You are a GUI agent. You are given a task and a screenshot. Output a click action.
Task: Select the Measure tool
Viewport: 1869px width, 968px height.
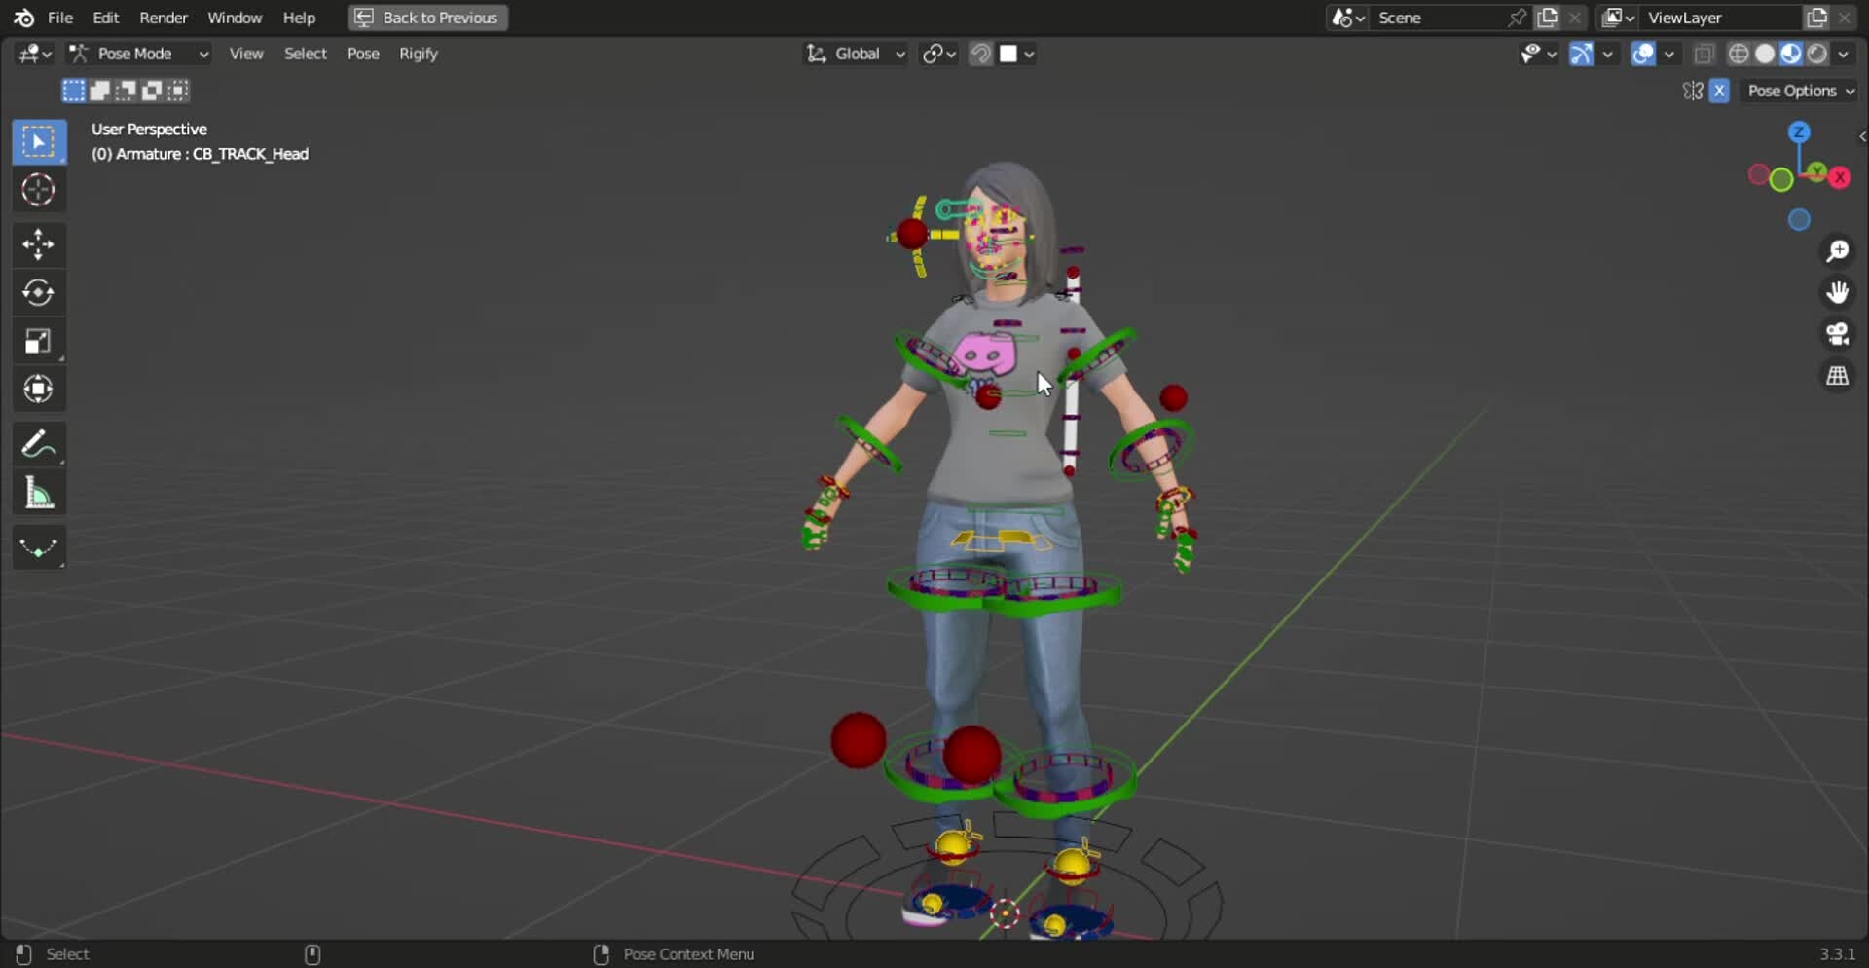(39, 493)
